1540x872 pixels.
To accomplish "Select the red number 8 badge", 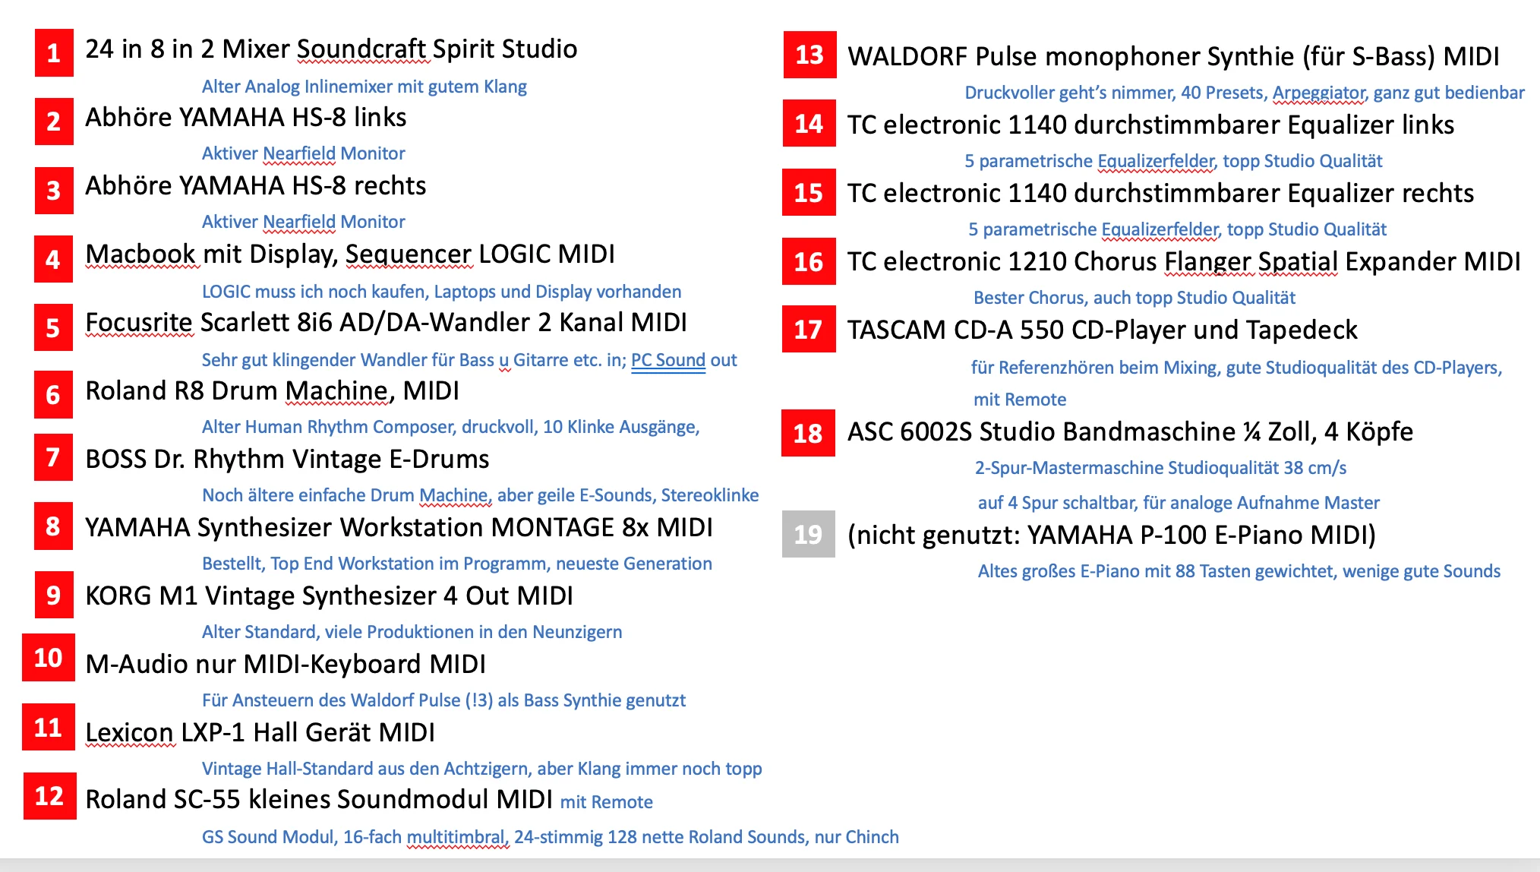I will pos(53,526).
